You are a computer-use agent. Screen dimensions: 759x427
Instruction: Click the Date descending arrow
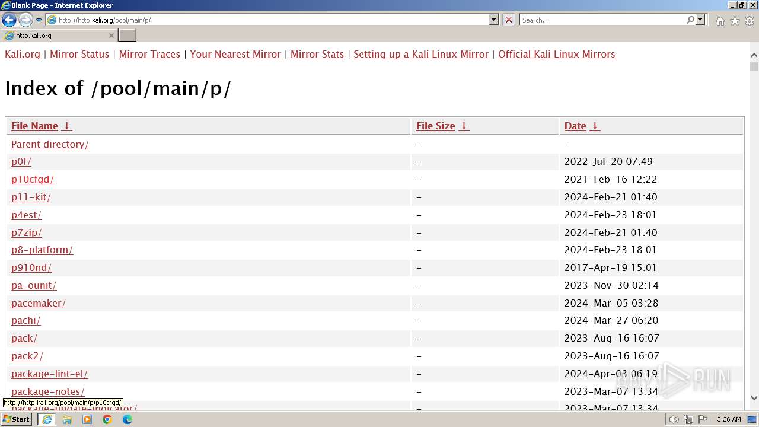coord(595,126)
